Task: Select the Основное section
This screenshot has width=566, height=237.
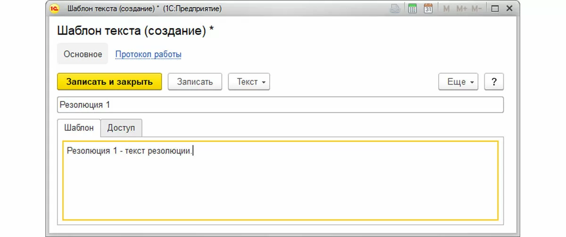Action: (x=83, y=54)
